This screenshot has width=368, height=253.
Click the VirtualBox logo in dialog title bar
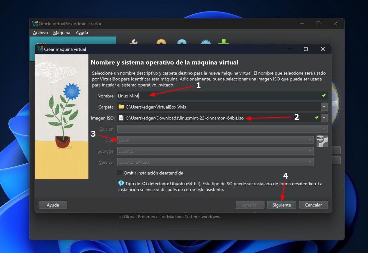[x=40, y=49]
